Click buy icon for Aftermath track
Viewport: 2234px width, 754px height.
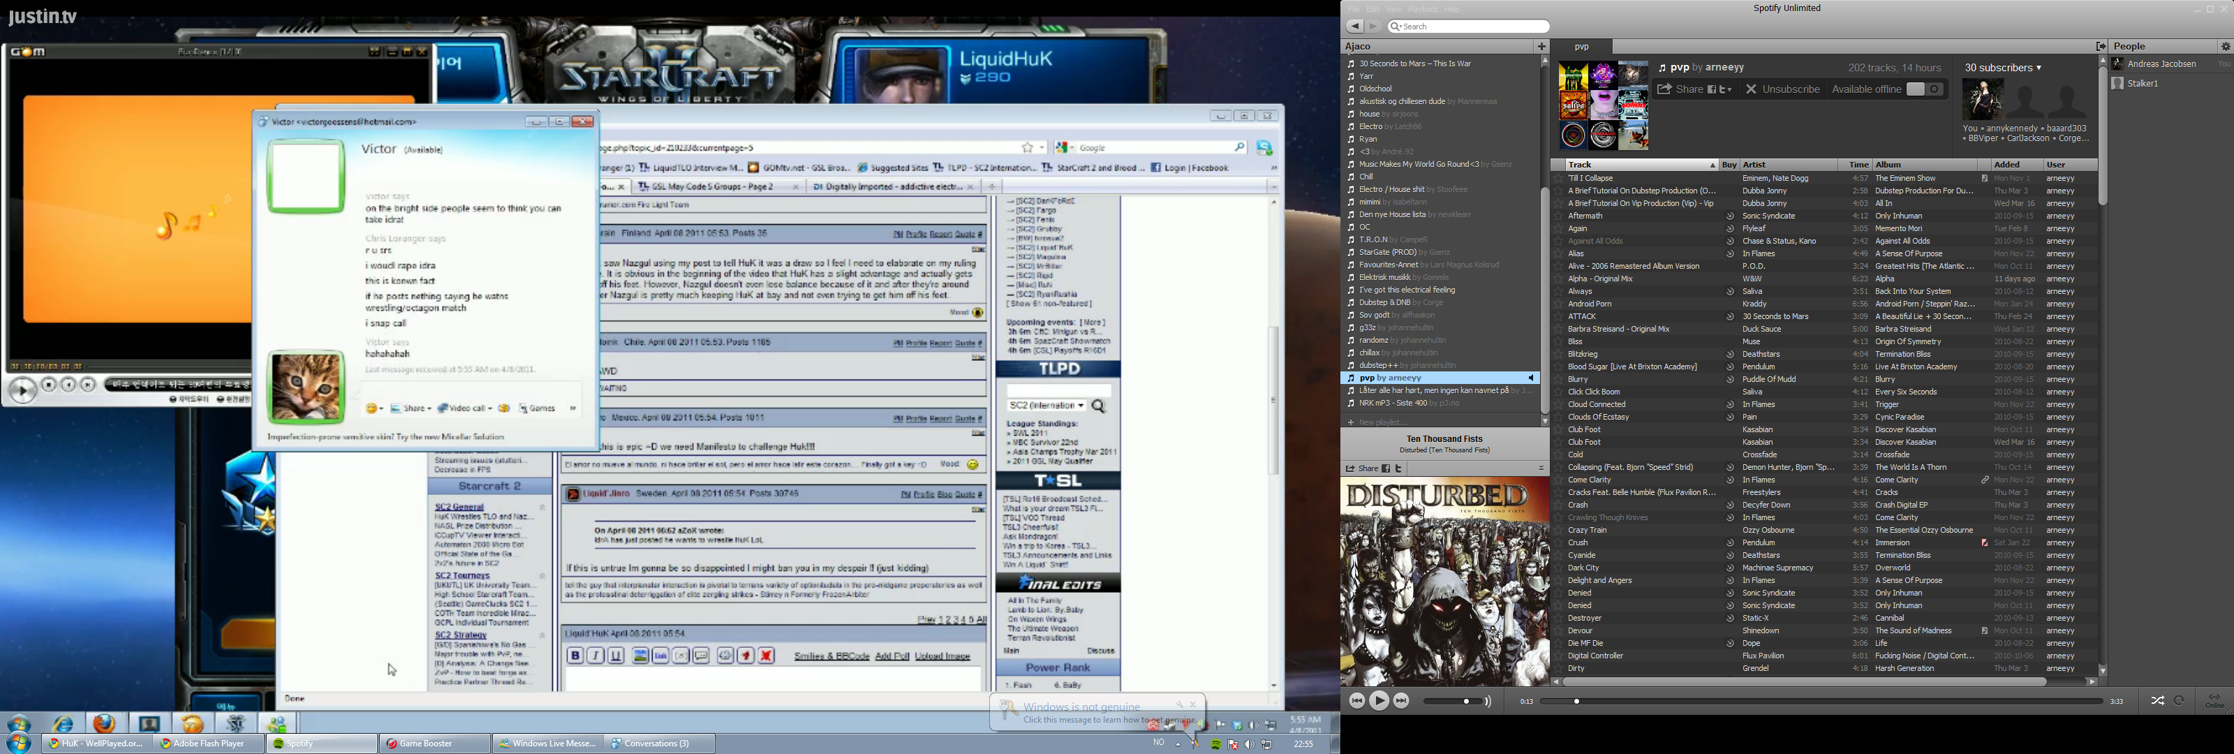[x=1729, y=216]
